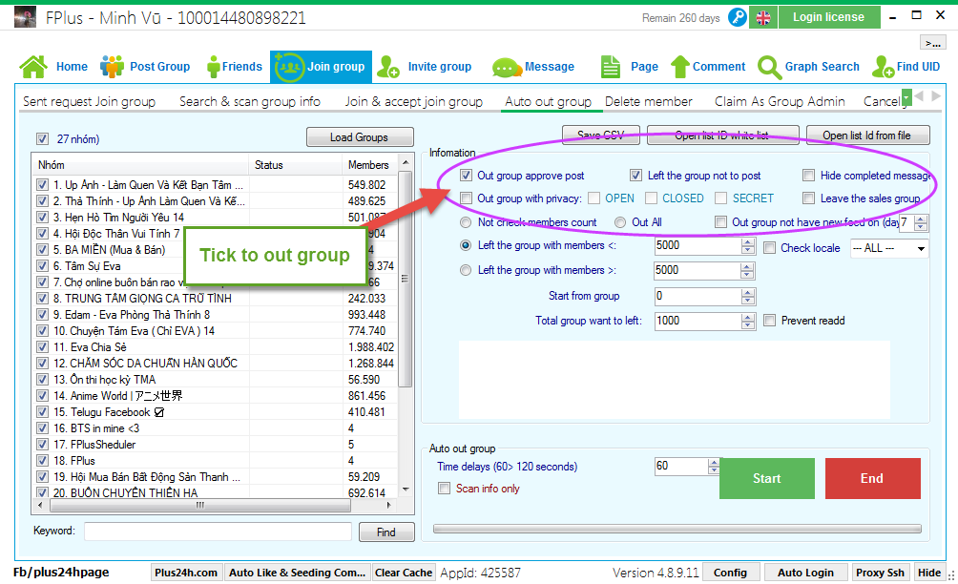Click the Start from group input field
958x584 pixels.
point(698,296)
